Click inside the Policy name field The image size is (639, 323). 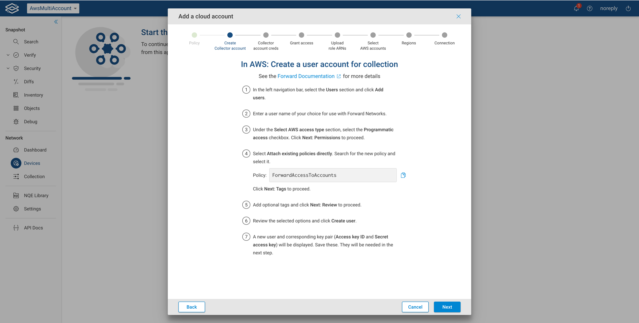tap(332, 175)
